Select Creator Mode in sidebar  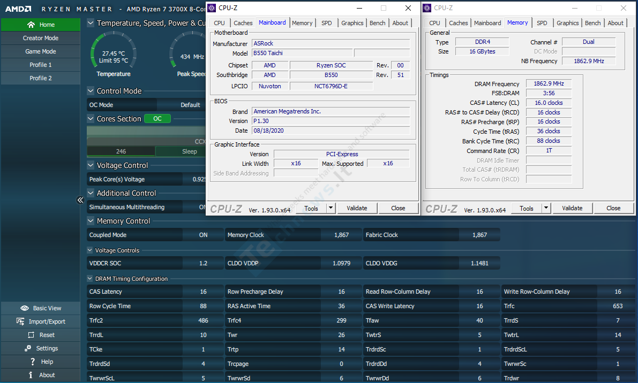[x=41, y=38]
